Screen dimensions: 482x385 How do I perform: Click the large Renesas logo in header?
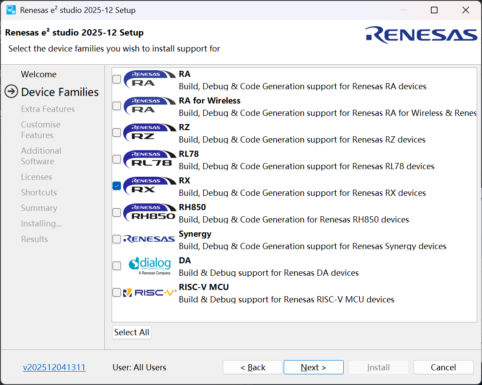tap(421, 35)
